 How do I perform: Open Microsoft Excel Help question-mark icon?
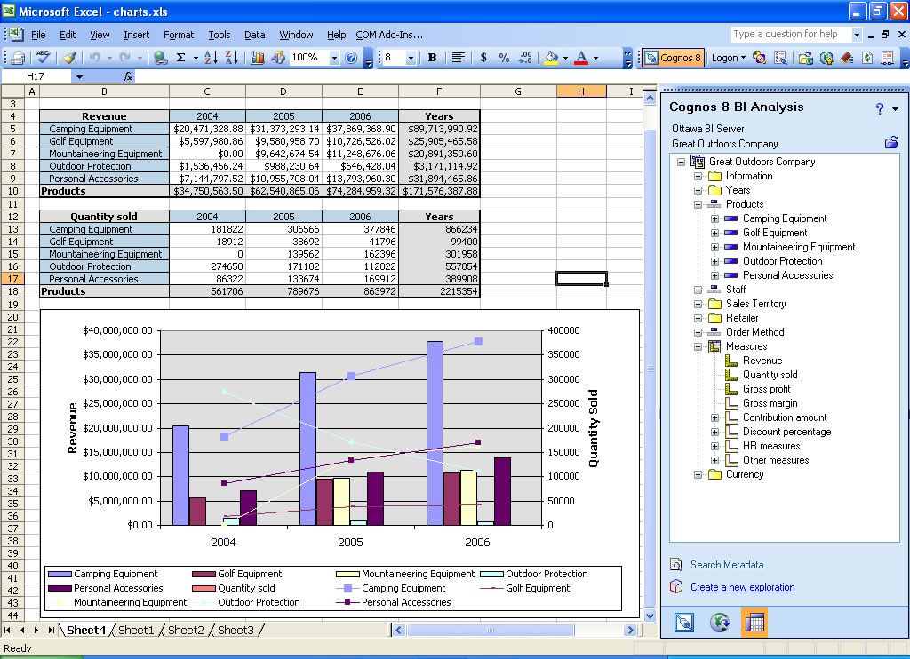click(351, 58)
